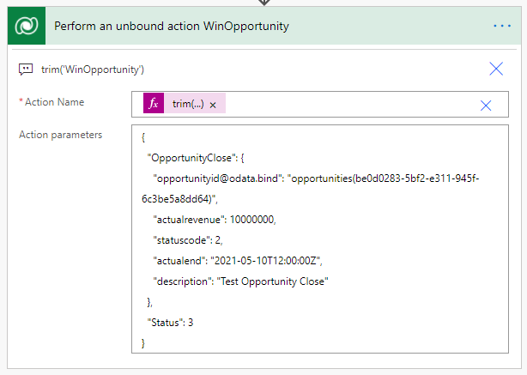Image resolution: width=527 pixels, height=375 pixels.
Task: Click the green Dataverse connector icon
Action: (x=27, y=26)
